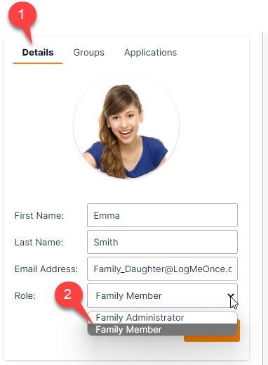This screenshot has height=365, width=268.
Task: Click the Role dropdown chevron arrow
Action: pyautogui.click(x=231, y=296)
